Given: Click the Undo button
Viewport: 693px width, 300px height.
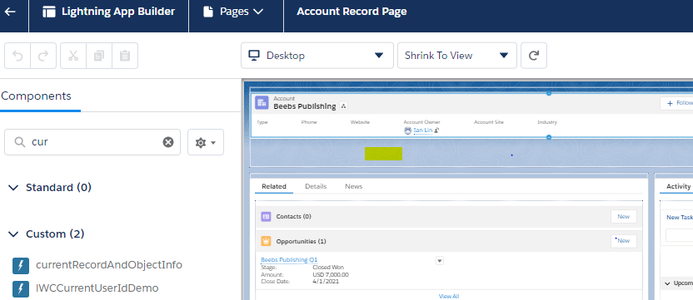Looking at the screenshot, I should (x=17, y=56).
